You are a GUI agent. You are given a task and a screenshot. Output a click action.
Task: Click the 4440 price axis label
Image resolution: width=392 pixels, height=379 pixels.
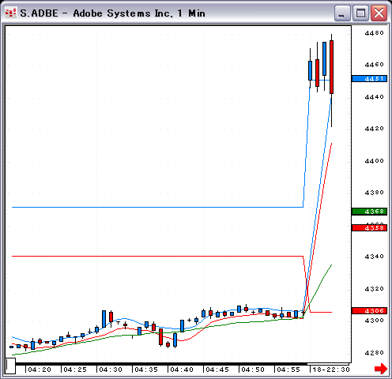374,97
